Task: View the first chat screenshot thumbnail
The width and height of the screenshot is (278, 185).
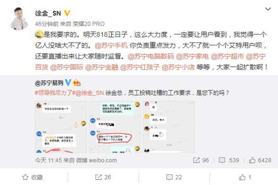Action: click(61, 127)
